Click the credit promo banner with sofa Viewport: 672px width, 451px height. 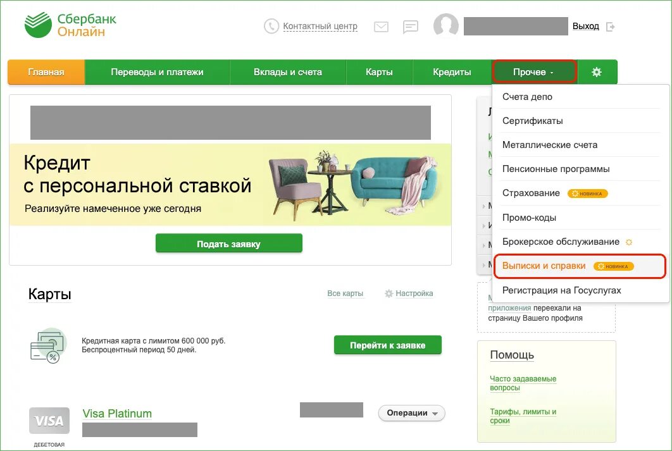tap(230, 185)
